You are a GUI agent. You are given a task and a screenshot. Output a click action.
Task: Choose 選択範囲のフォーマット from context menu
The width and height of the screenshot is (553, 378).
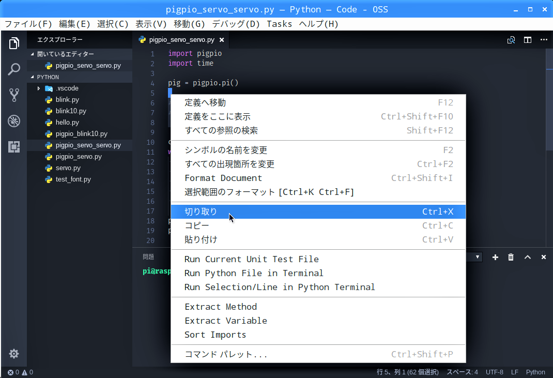click(318, 192)
